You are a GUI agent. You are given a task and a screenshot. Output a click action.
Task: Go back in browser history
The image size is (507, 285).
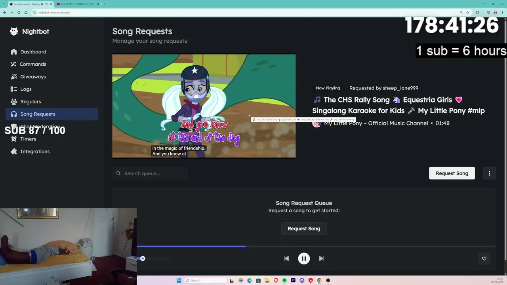(4, 12)
